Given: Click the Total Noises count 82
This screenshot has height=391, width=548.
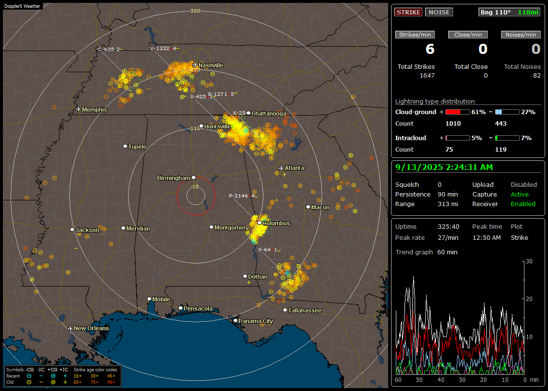Looking at the screenshot, I should pos(537,75).
